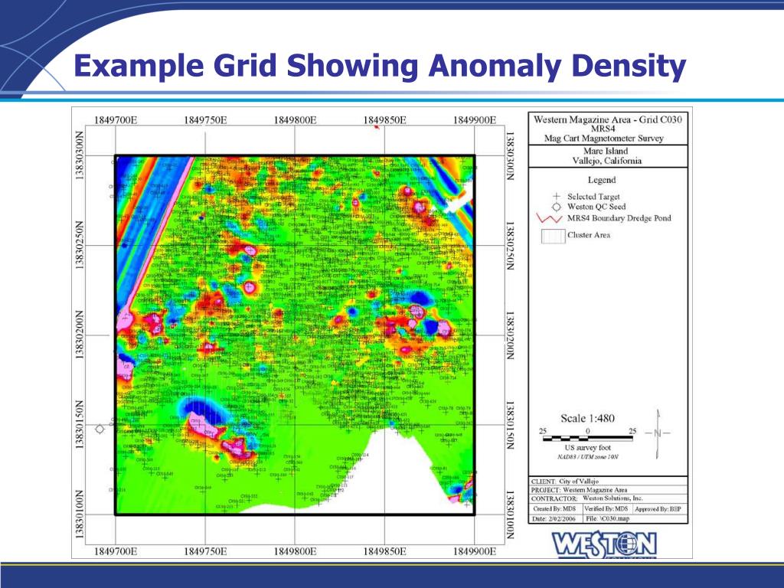The height and width of the screenshot is (588, 784).
Task: Select 'Western Magazine Area - Grid C030' heading
Action: [607, 119]
